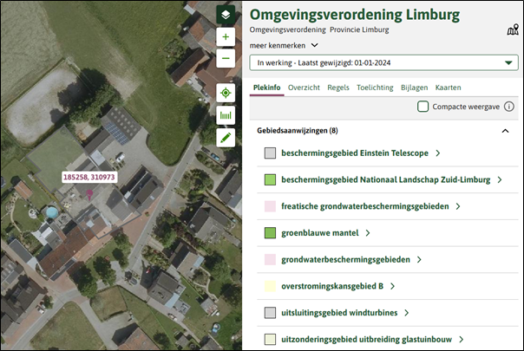Click swatch for uitzonderingsgebied uitbreiding glastuinbouw
524x351 pixels.
click(x=270, y=340)
